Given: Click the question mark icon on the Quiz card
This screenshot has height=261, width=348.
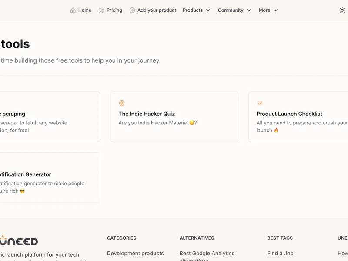Looking at the screenshot, I should point(122,103).
